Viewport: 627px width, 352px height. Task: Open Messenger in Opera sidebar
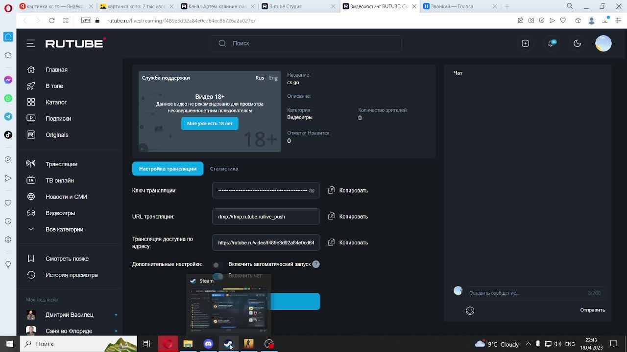8,80
